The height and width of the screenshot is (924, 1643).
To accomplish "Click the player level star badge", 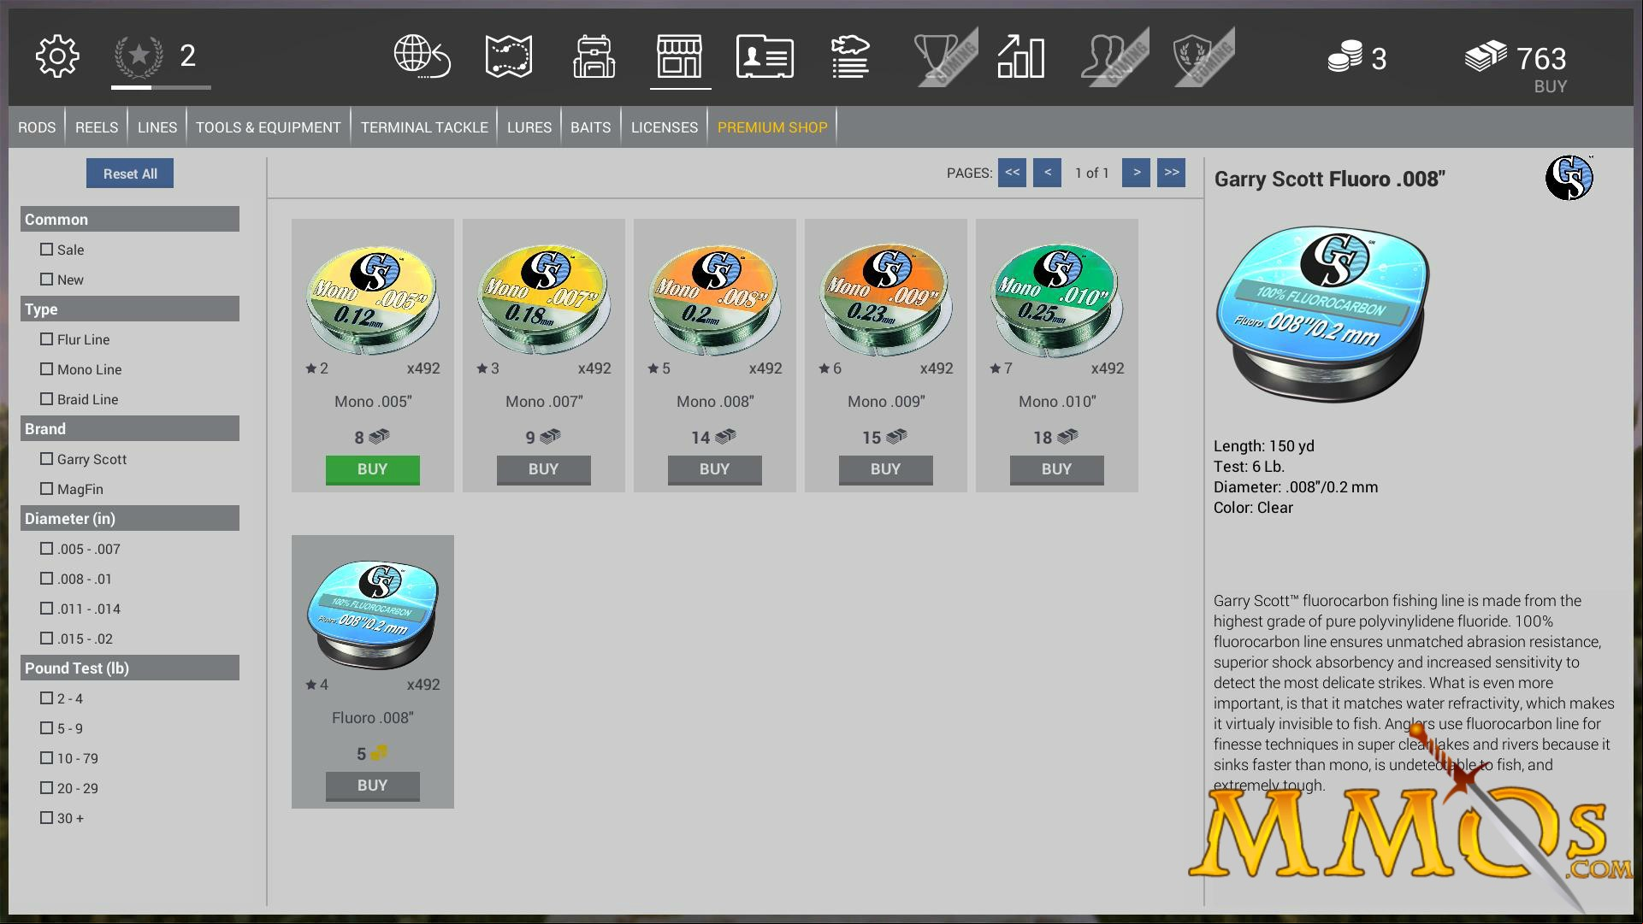I will (139, 56).
